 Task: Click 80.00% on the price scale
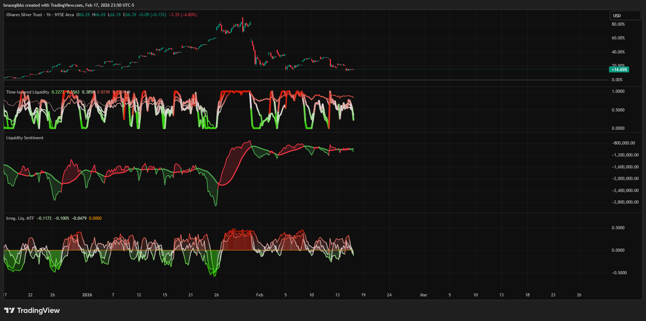click(x=618, y=24)
